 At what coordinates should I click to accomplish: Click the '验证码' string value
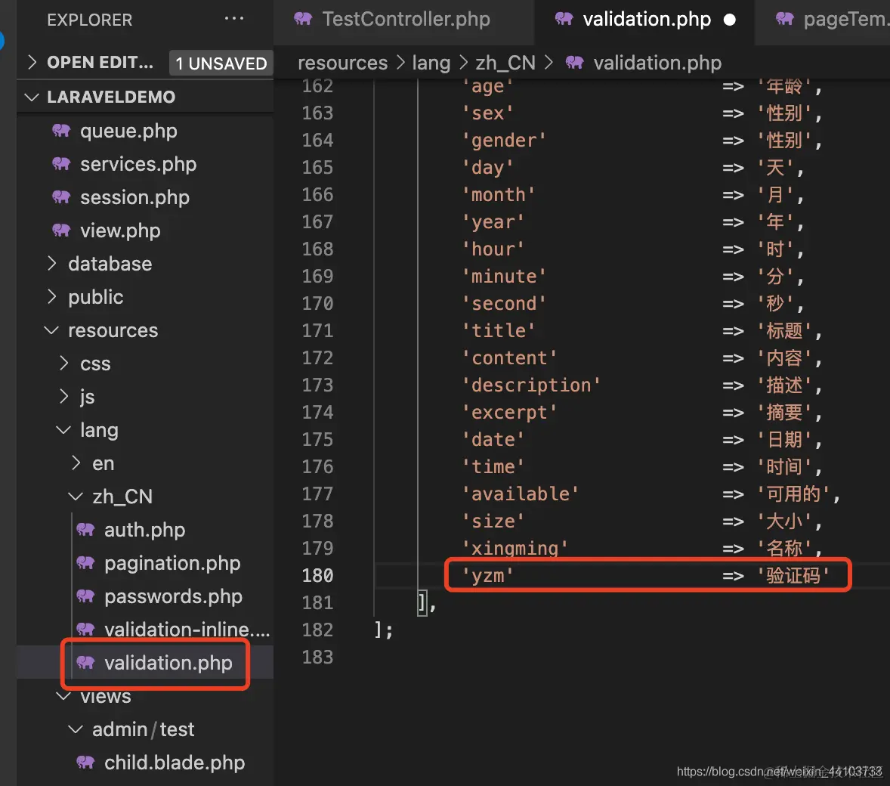(x=793, y=575)
